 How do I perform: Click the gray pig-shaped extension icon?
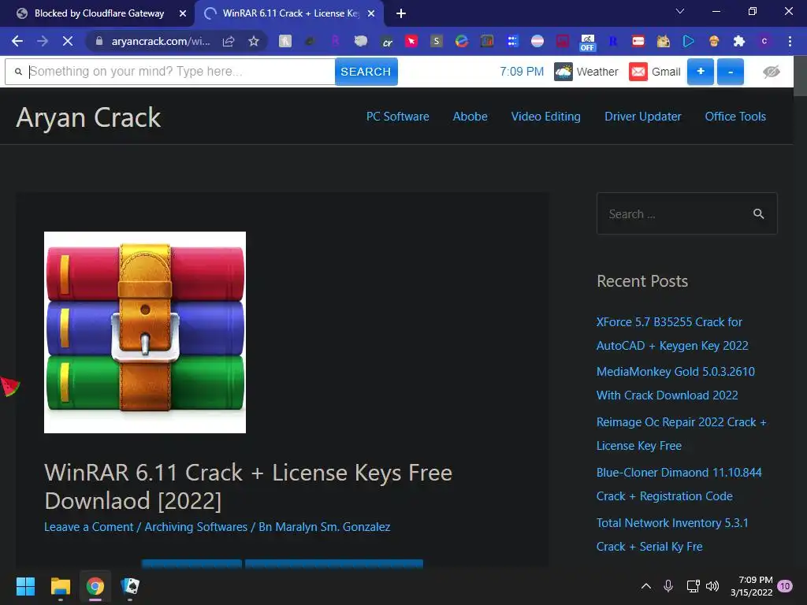361,41
